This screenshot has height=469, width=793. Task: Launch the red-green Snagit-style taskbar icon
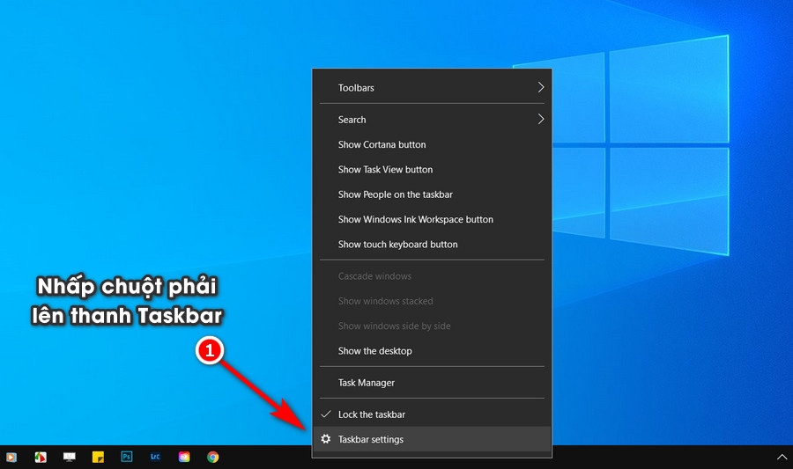(x=41, y=457)
